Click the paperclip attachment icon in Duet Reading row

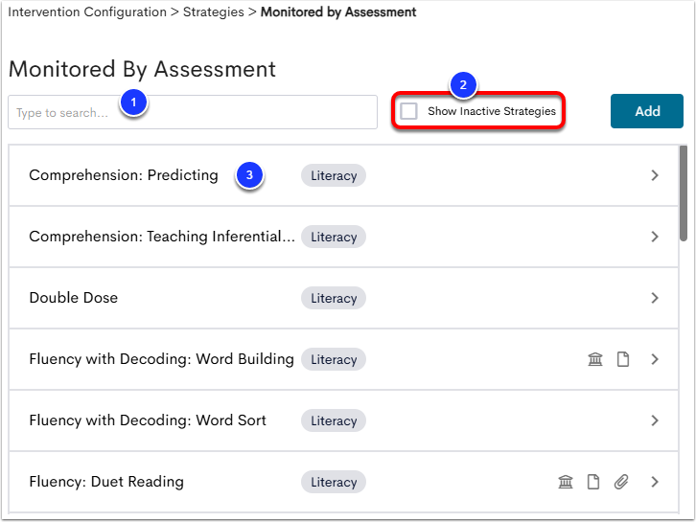tap(621, 482)
